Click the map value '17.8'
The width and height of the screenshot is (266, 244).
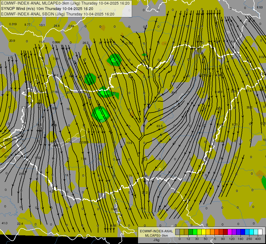click(x=220, y=142)
